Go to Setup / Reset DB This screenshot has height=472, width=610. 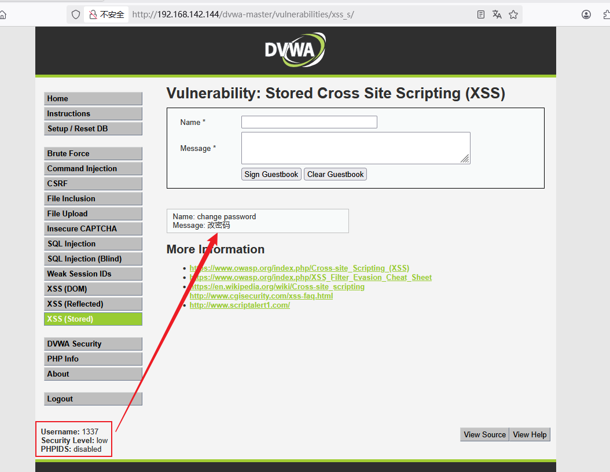(93, 128)
